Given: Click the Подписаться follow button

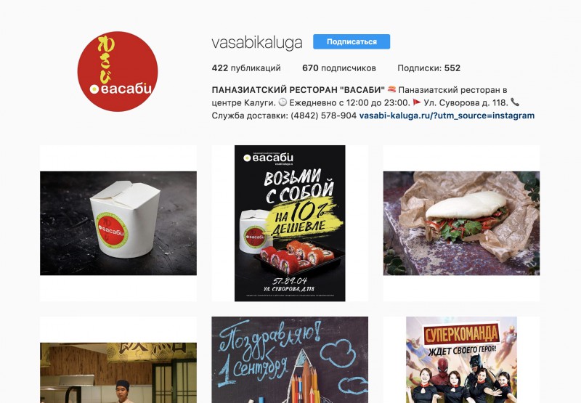Looking at the screenshot, I should tap(352, 42).
